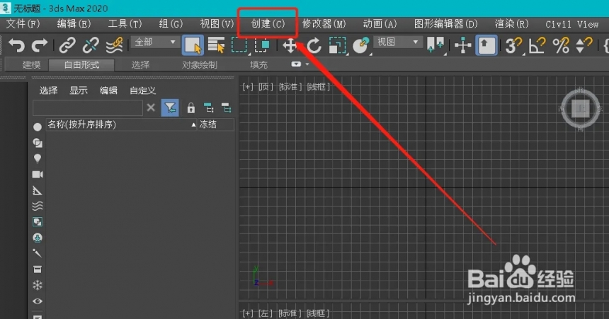Switch to the 自由形式 ribbon tab
Screen dimensions: 609x319
point(81,65)
